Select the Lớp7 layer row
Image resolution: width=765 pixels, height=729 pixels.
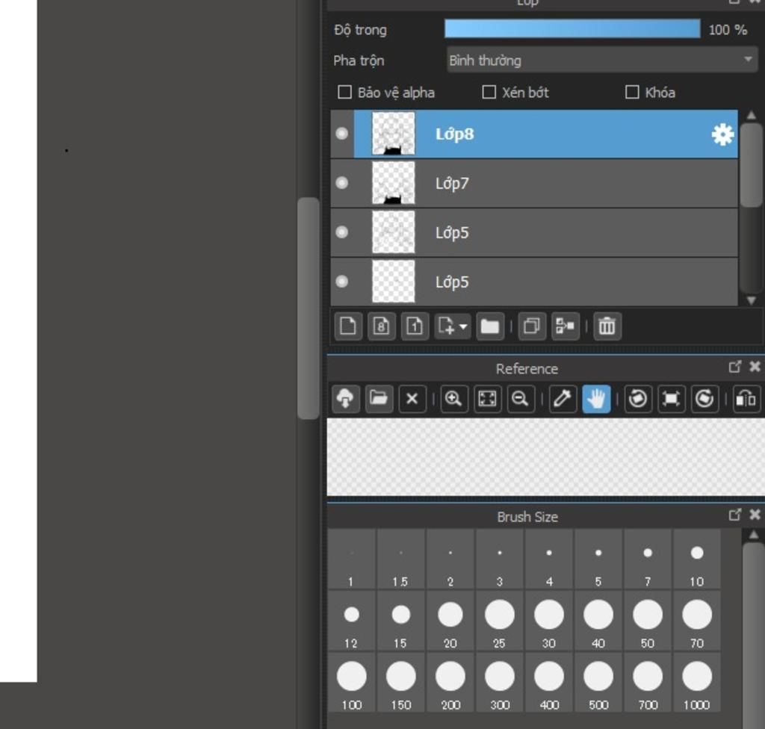pos(534,184)
